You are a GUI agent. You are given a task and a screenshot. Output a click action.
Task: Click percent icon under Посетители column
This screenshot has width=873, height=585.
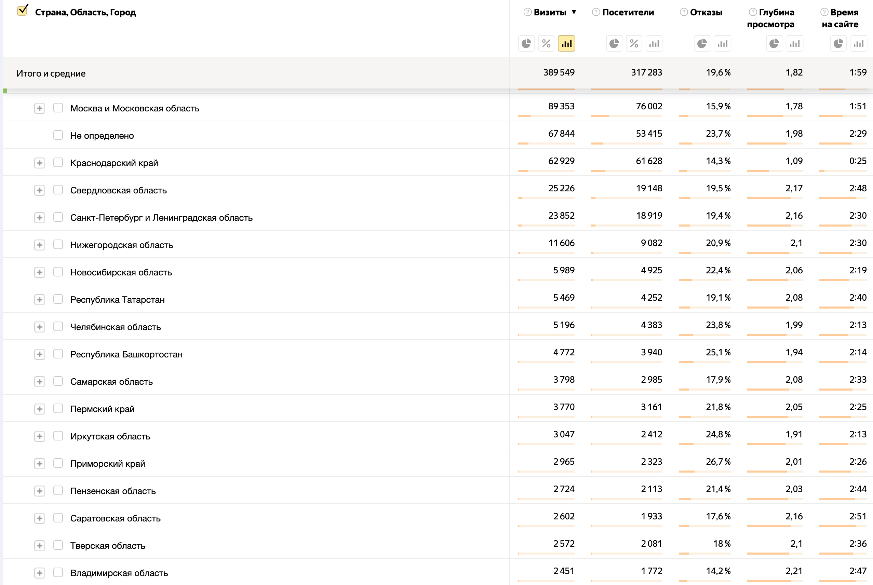(634, 44)
